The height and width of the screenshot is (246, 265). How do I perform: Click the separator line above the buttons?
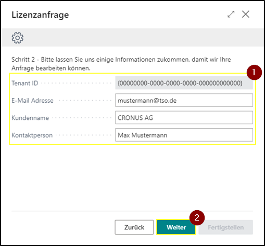click(132, 211)
